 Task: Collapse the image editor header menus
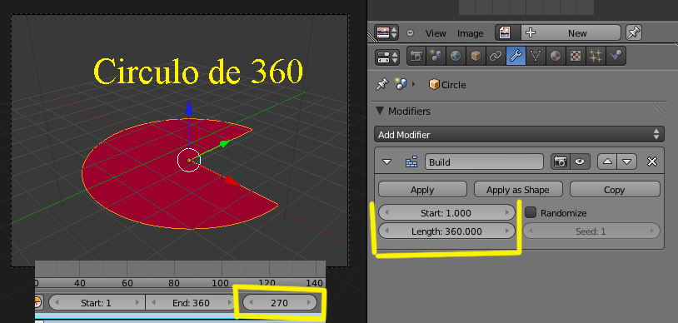(x=411, y=33)
